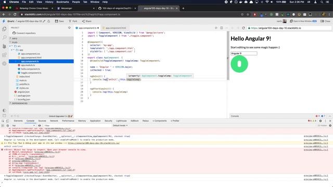This screenshot has width=333, height=187.
Task: Open the Settings gear in sidebar
Action: click(x=4, y=63)
